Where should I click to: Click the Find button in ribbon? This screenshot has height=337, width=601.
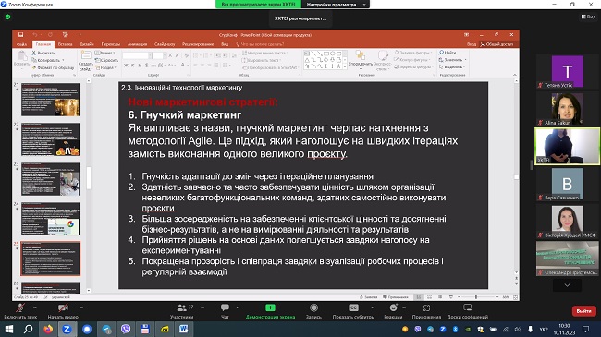tap(448, 53)
